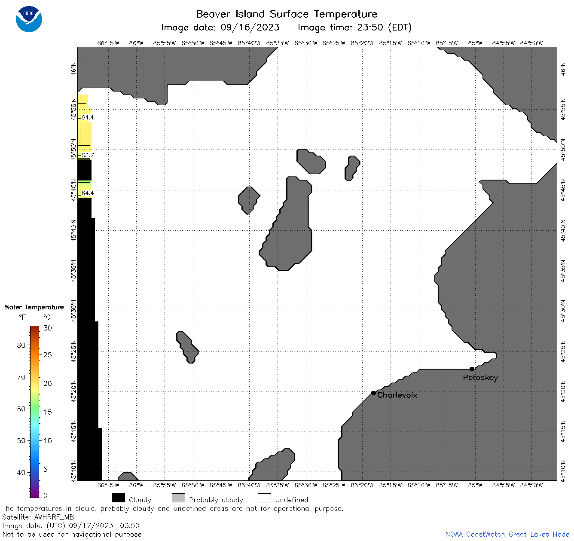Click the "Petoskey" map label
574x541 pixels.
tap(480, 378)
